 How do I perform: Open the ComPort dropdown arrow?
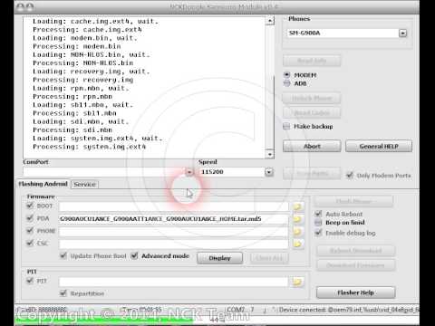pyautogui.click(x=189, y=172)
